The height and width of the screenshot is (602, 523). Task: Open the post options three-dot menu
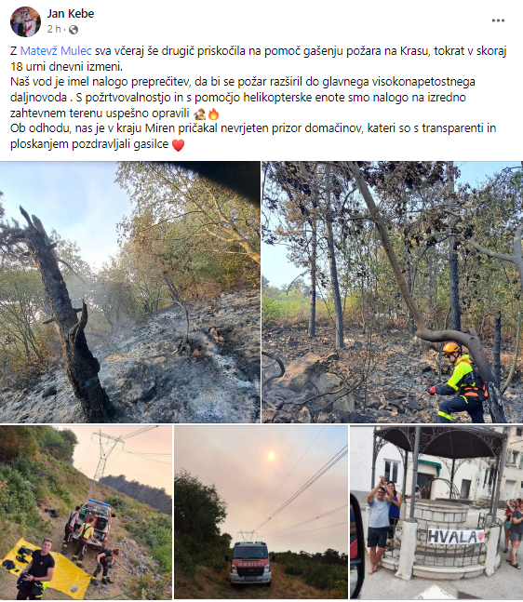498,20
